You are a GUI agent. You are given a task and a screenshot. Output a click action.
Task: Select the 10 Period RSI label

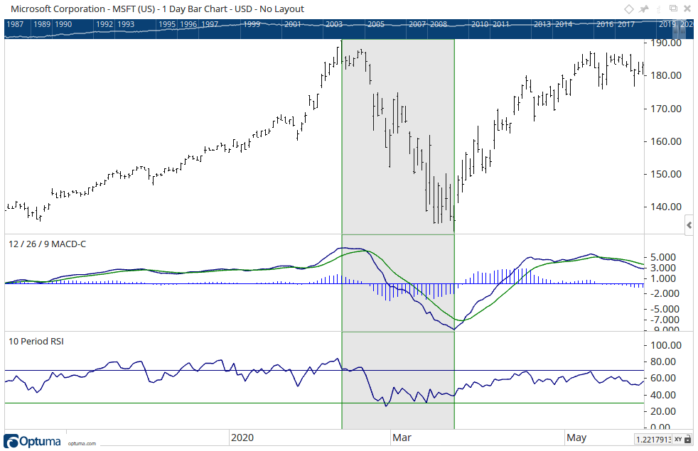pos(36,341)
